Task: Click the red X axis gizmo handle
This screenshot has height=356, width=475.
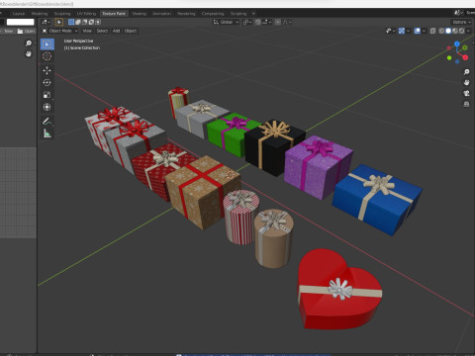Action: click(465, 57)
